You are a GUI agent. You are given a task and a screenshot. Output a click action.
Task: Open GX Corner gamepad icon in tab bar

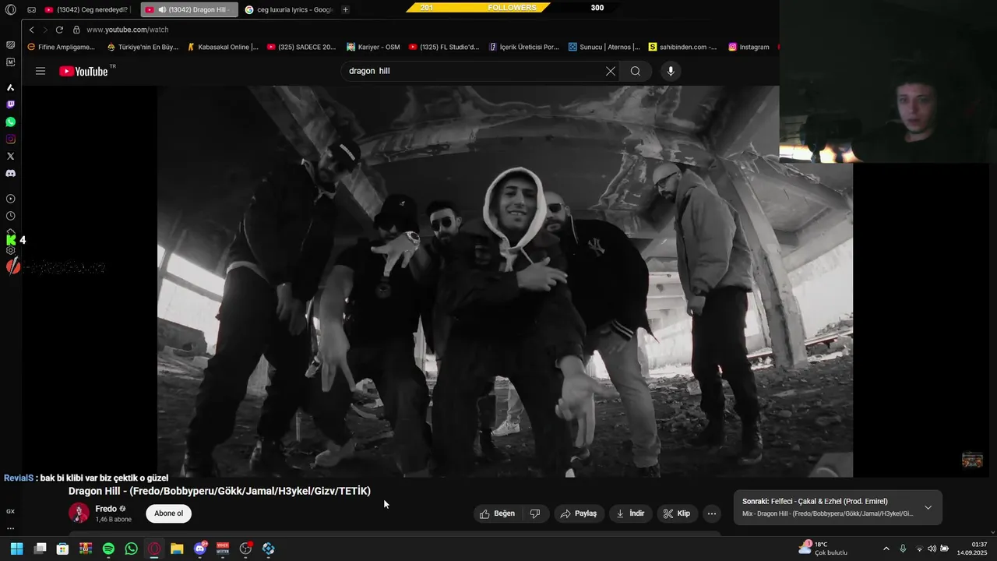point(31,9)
